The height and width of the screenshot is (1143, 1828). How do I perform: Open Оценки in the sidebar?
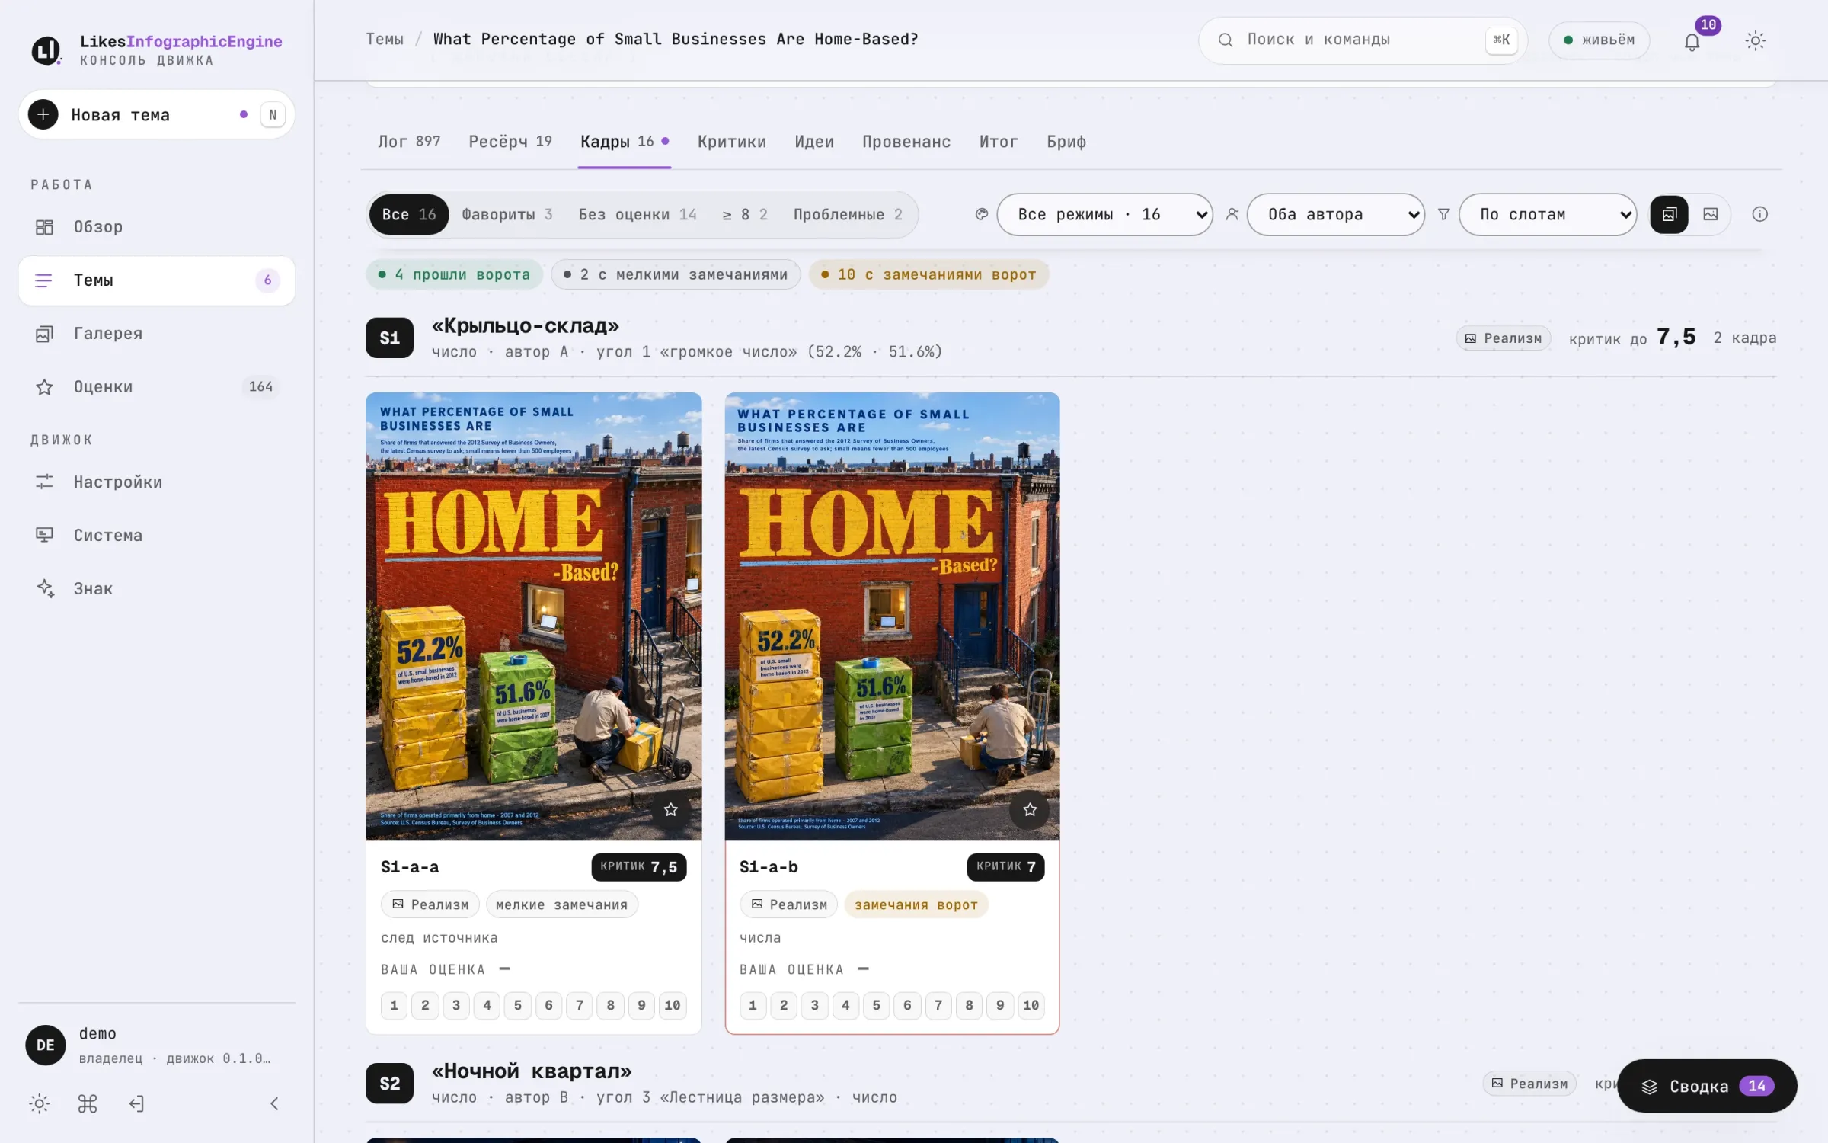tap(157, 387)
